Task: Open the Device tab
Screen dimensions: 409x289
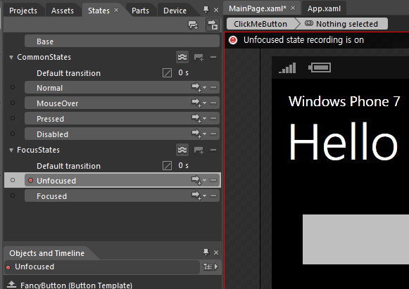Action: coord(175,11)
